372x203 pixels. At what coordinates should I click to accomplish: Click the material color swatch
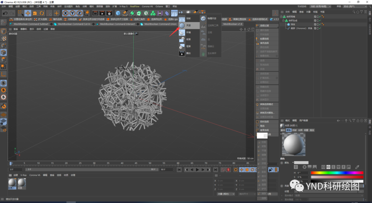[x=301, y=163]
